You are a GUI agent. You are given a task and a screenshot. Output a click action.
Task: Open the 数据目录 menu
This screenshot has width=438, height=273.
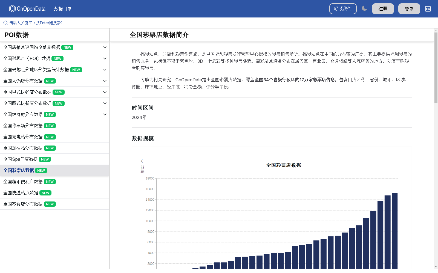[63, 9]
